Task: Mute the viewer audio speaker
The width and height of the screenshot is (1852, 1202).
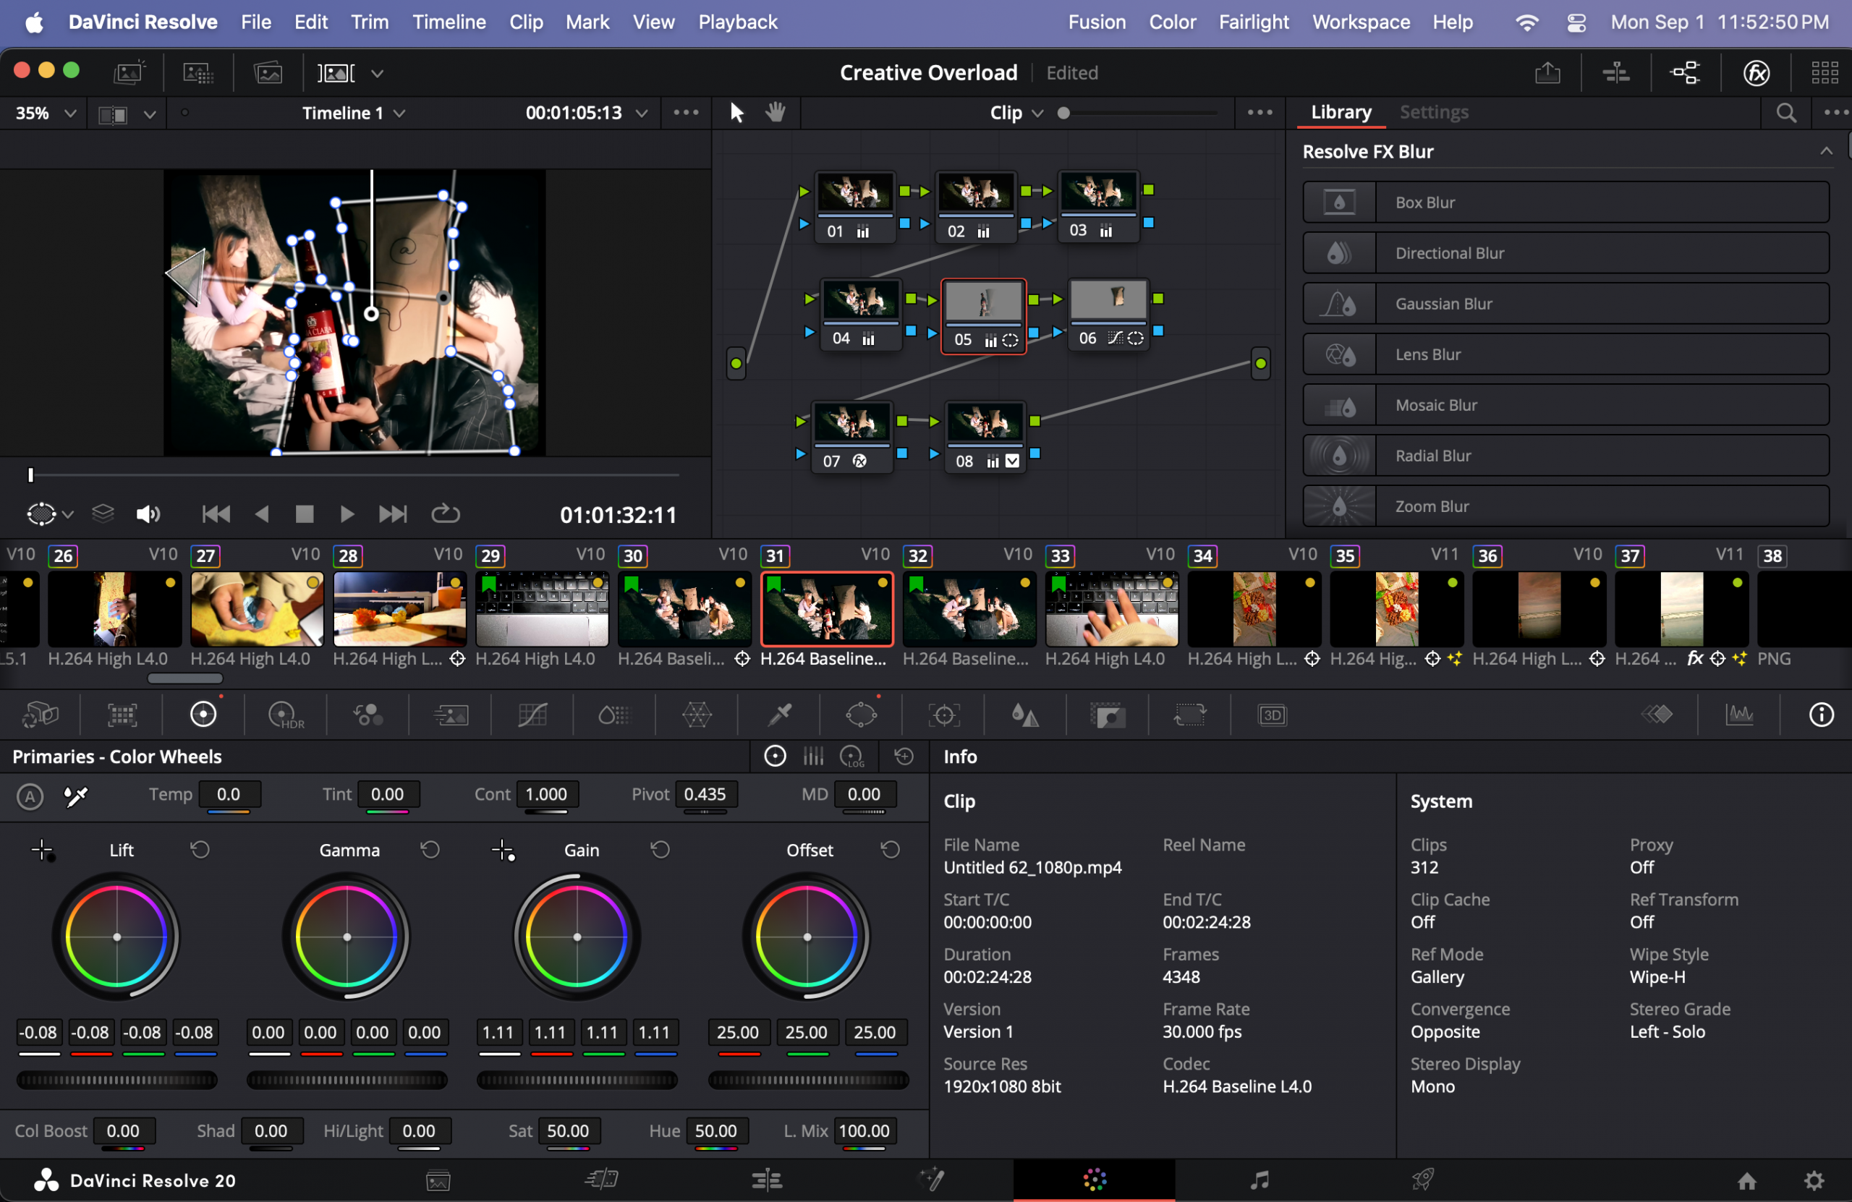Action: (147, 514)
